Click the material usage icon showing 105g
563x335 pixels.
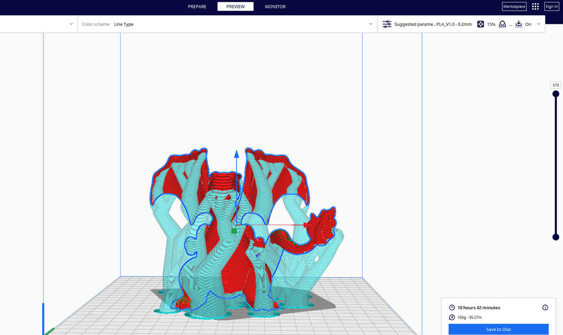pyautogui.click(x=451, y=317)
